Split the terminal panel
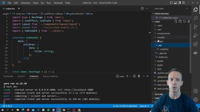 click(134, 76)
